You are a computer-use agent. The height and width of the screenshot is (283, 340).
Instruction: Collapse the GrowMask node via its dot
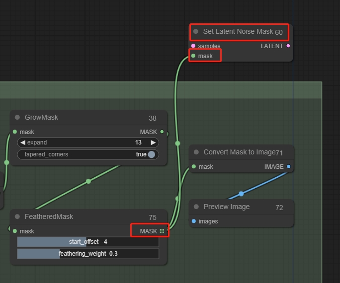click(17, 118)
